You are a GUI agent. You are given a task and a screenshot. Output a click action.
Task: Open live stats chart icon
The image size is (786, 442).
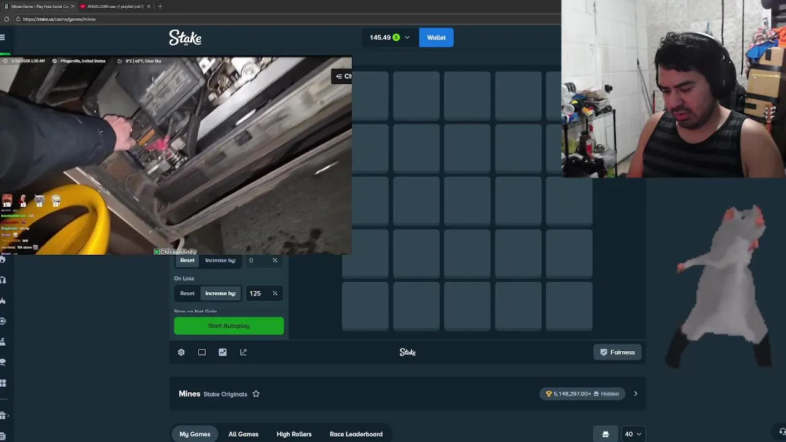[x=222, y=352]
